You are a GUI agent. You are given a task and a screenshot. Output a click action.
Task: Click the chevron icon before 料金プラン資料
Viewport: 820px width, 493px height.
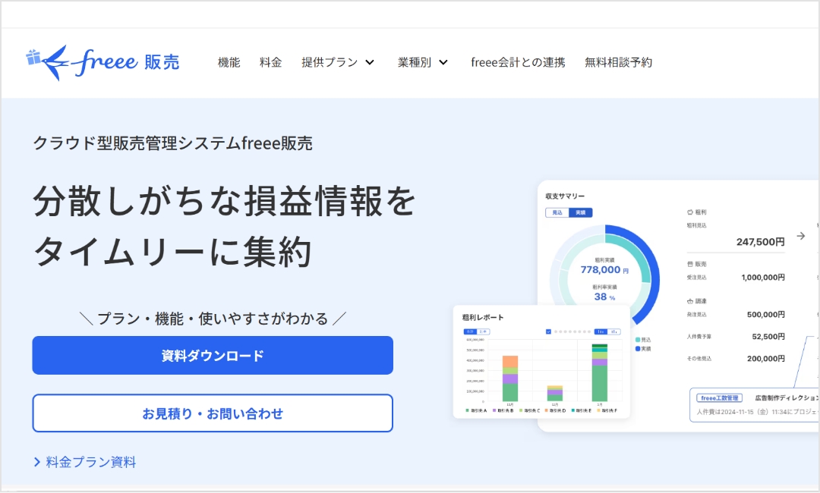tap(37, 462)
